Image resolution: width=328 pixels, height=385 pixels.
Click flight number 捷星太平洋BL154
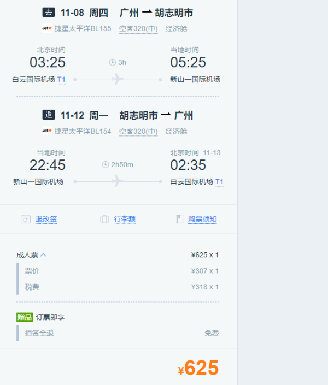pyautogui.click(x=83, y=131)
